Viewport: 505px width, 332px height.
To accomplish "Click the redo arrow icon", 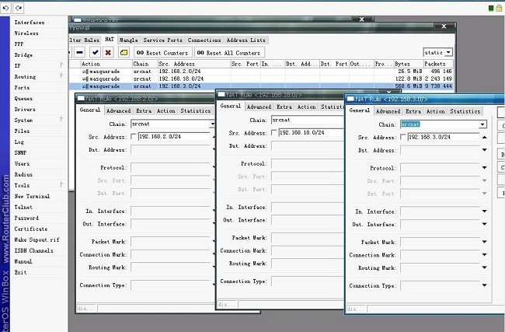I will click(18, 7).
